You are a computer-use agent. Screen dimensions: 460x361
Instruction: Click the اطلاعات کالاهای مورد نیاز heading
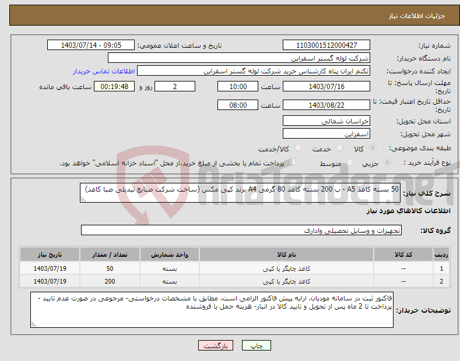pyautogui.click(x=408, y=211)
